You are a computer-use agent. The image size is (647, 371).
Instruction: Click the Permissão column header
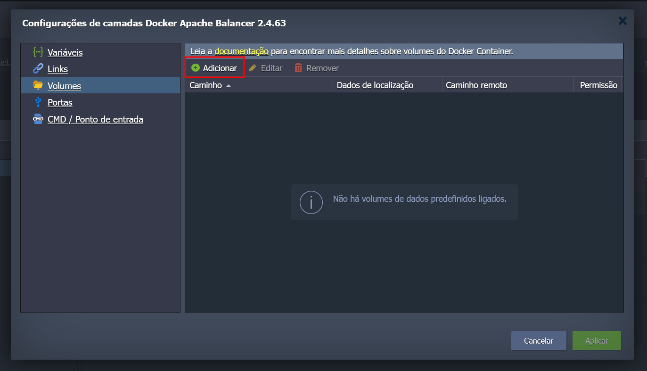[x=598, y=85]
